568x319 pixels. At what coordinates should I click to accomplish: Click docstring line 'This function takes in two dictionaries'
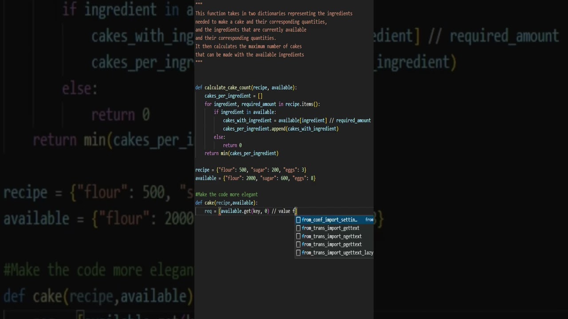point(274,14)
